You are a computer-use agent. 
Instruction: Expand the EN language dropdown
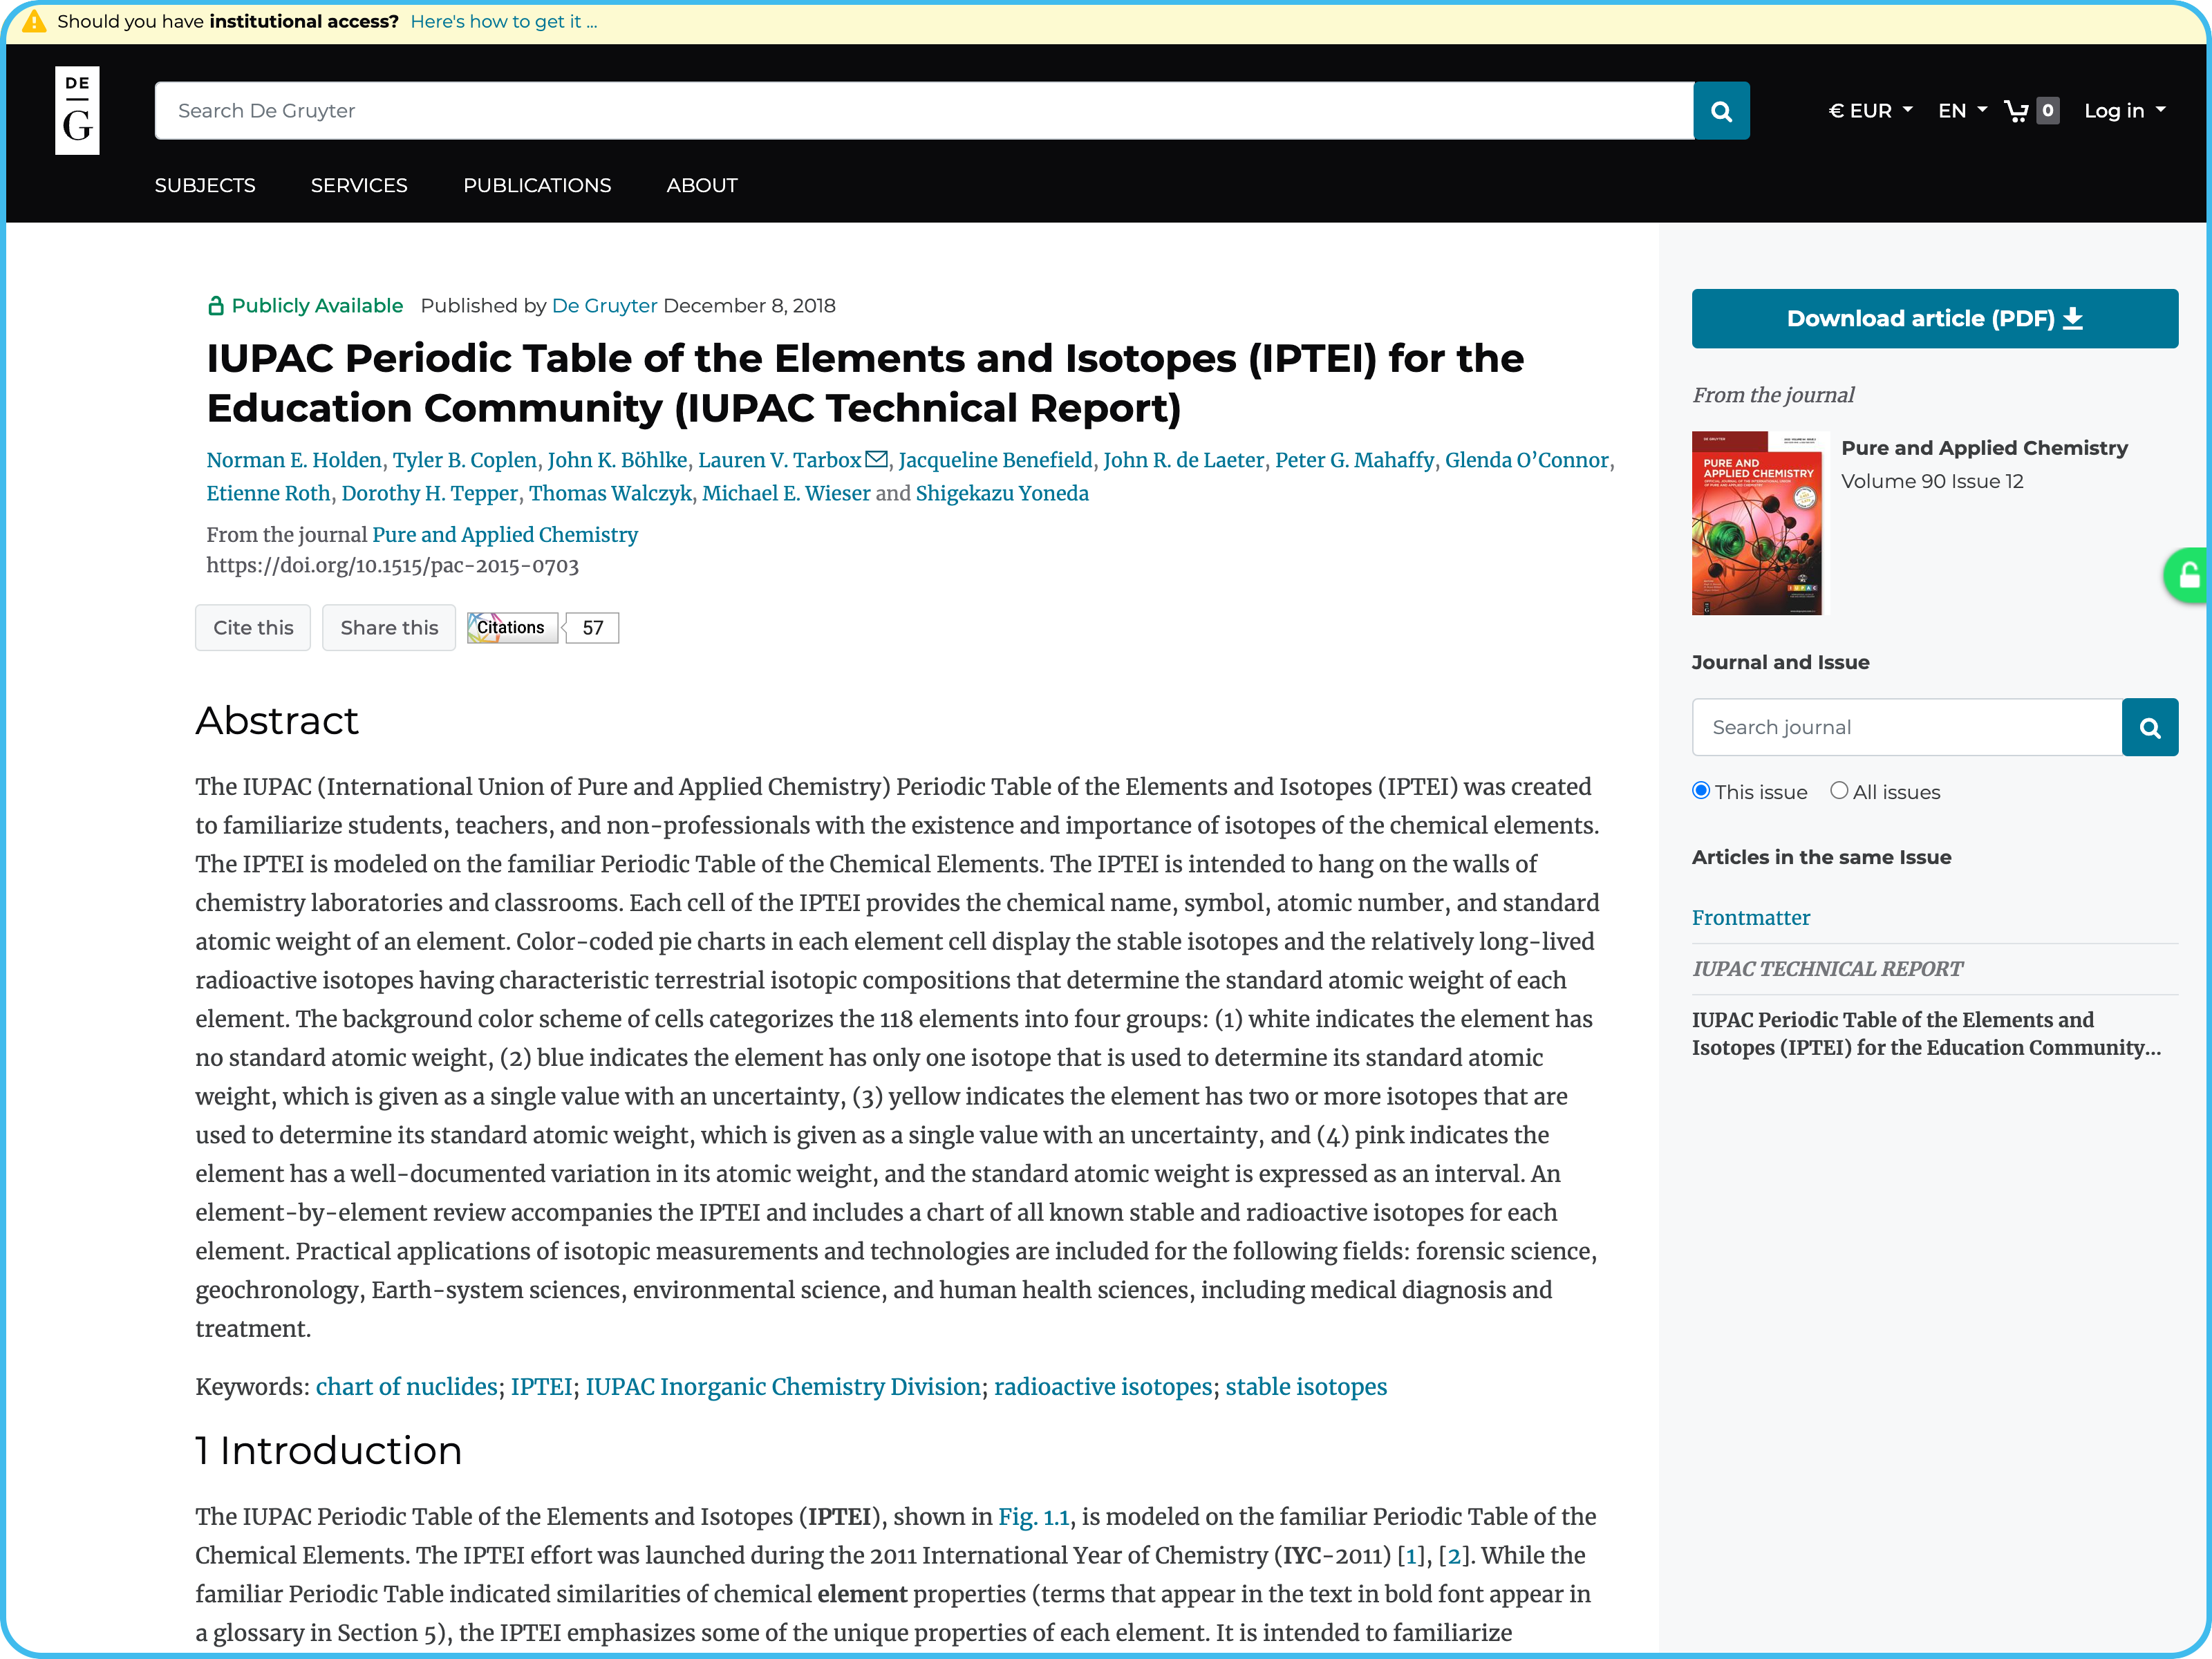pyautogui.click(x=1961, y=111)
